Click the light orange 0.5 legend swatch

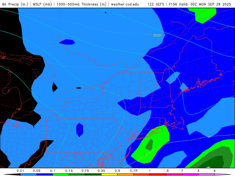click(126, 175)
